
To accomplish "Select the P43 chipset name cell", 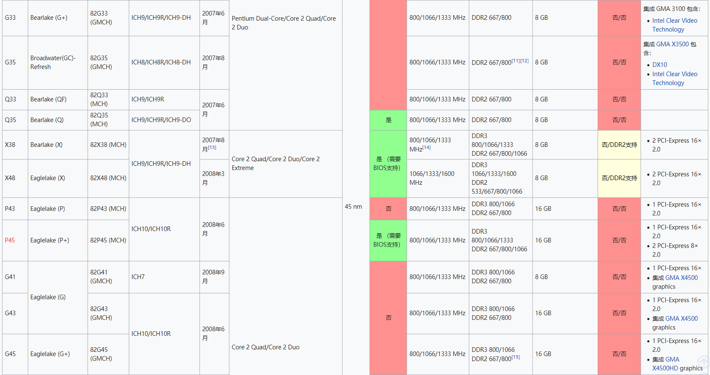I will tap(15, 209).
